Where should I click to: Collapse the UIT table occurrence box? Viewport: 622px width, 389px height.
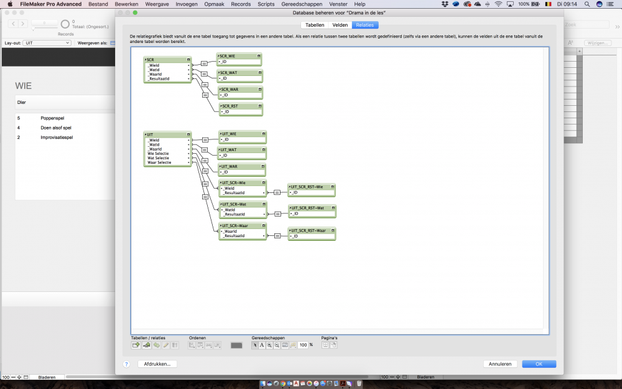188,134
